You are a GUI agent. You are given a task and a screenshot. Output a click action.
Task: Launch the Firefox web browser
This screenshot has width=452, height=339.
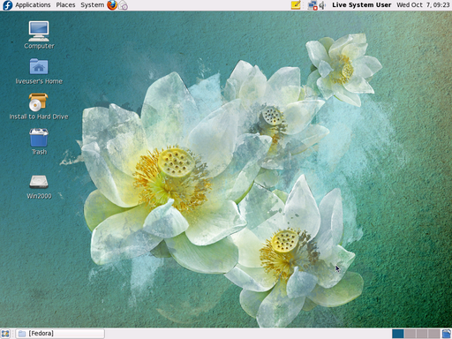tap(112, 5)
